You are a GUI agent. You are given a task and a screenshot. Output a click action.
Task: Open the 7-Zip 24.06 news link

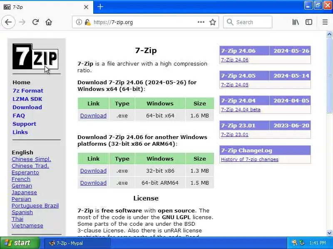(x=235, y=60)
